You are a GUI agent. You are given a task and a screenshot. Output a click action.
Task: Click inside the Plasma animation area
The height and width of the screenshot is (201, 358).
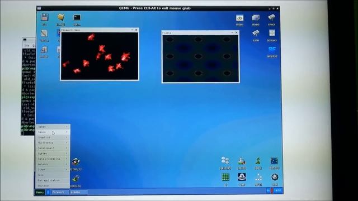click(200, 59)
